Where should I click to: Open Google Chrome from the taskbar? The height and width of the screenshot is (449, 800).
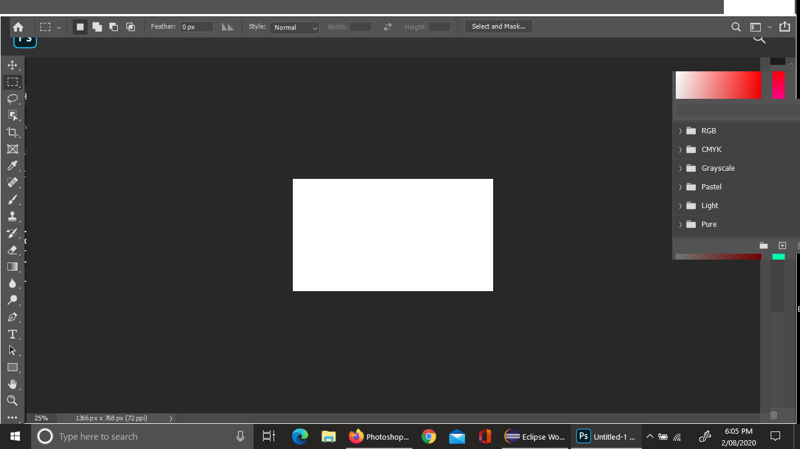click(429, 436)
